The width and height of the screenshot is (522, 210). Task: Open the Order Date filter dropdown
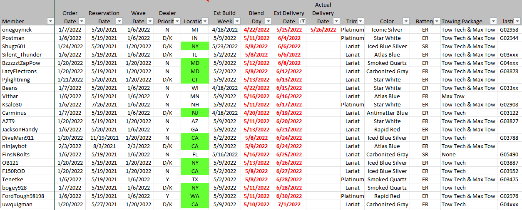point(82,21)
